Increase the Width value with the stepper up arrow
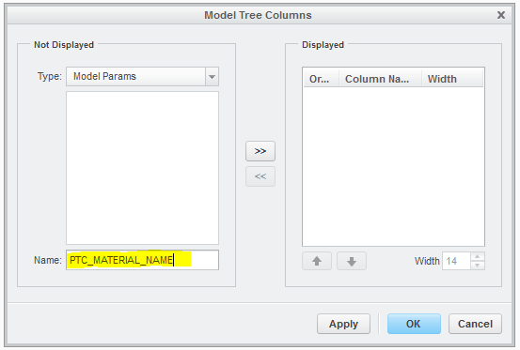The image size is (520, 350). (x=478, y=256)
